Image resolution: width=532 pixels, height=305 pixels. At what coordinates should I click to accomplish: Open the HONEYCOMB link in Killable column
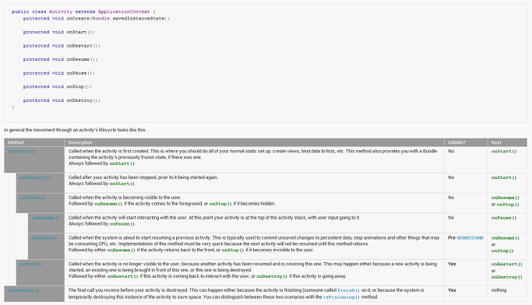coord(470,238)
